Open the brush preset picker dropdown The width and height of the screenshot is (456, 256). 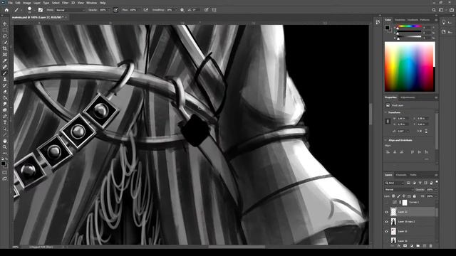pos(34,10)
